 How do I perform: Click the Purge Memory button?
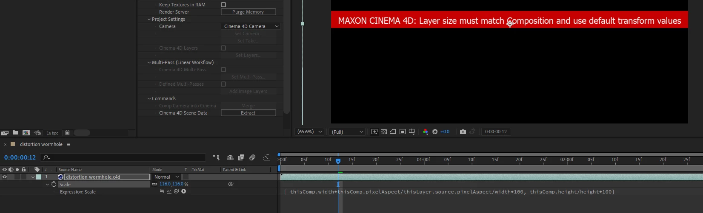tap(248, 12)
